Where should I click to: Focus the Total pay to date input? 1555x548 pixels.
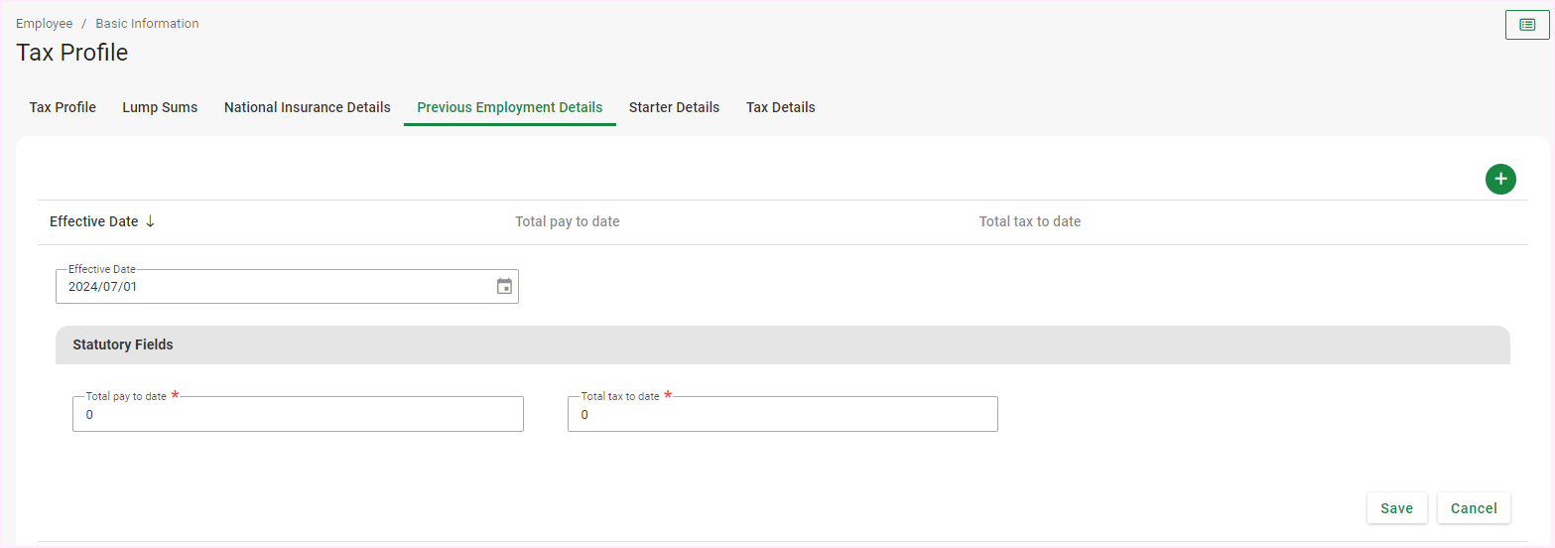(297, 415)
